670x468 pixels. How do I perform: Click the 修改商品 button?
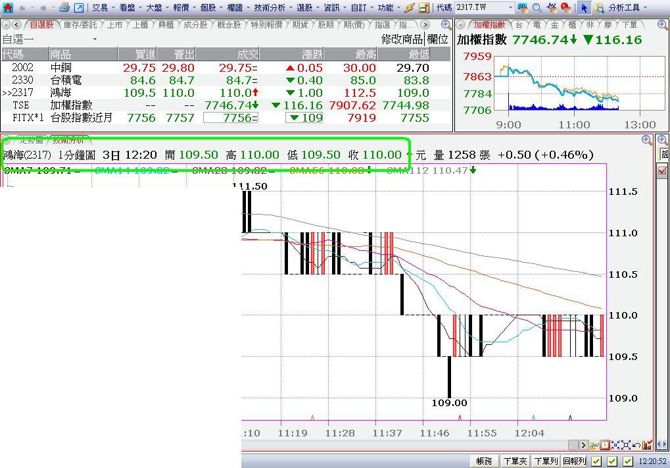pyautogui.click(x=402, y=39)
